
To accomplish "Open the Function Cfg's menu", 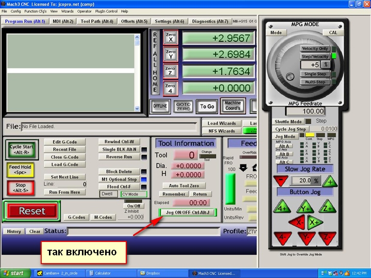I will tap(36, 11).
